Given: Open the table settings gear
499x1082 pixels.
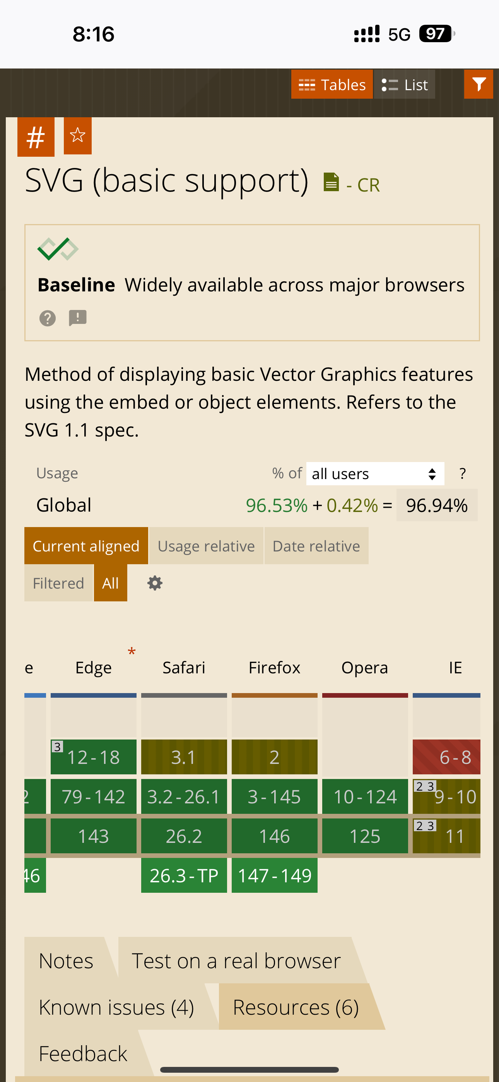Looking at the screenshot, I should [x=155, y=583].
